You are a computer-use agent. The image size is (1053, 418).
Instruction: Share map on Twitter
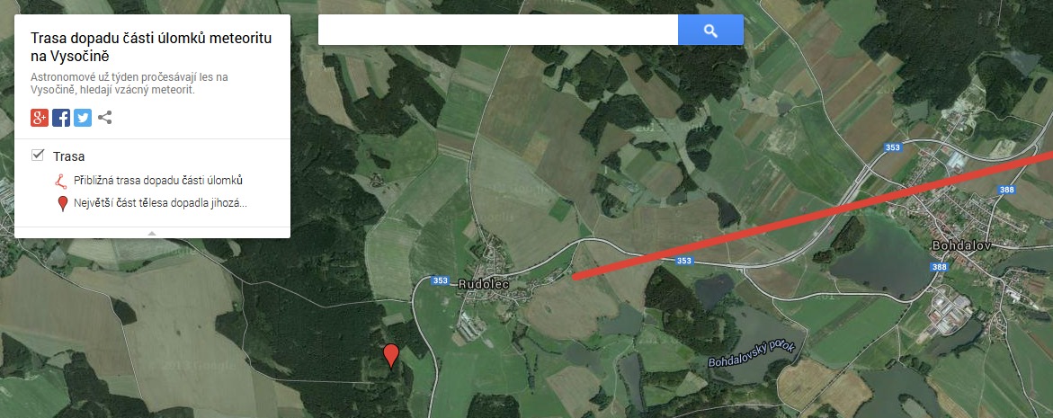tap(83, 118)
